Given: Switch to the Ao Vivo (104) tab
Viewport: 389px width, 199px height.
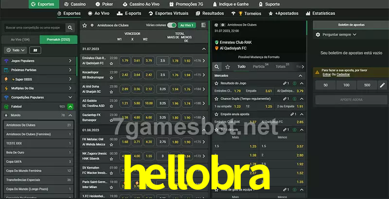Looking at the screenshot, I should (x=20, y=39).
